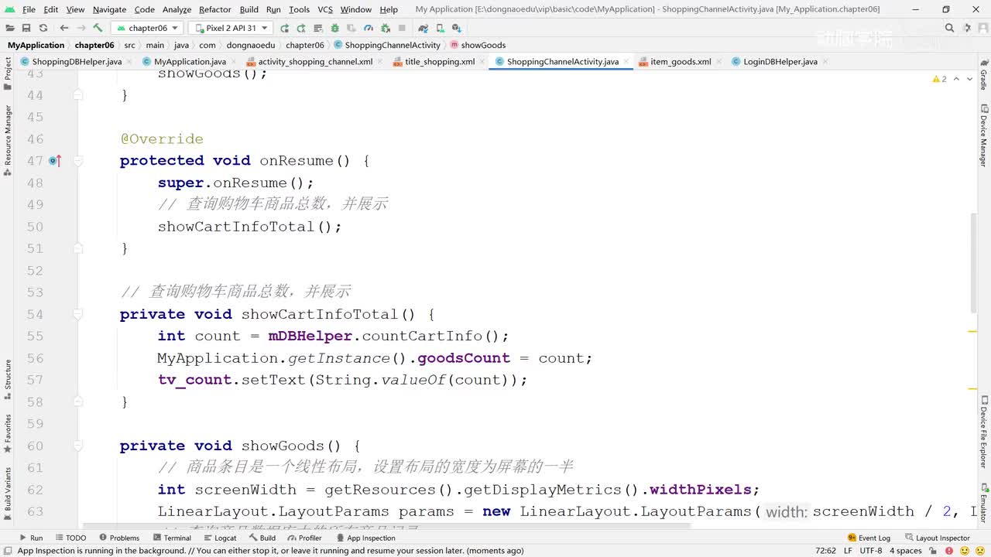Close the ShoppingChannelActivity.java tab

coord(626,61)
